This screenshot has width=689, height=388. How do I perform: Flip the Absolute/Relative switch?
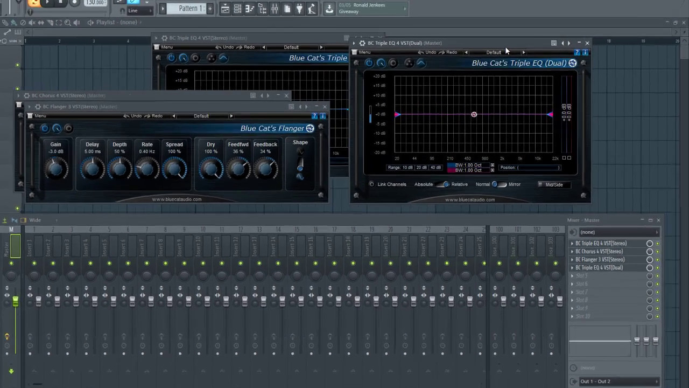(x=443, y=184)
